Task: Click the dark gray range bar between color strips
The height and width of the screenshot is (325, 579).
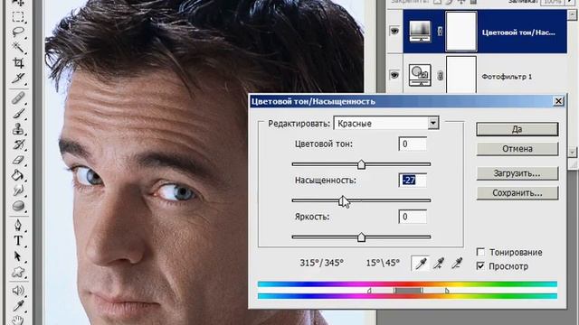Action: point(408,291)
